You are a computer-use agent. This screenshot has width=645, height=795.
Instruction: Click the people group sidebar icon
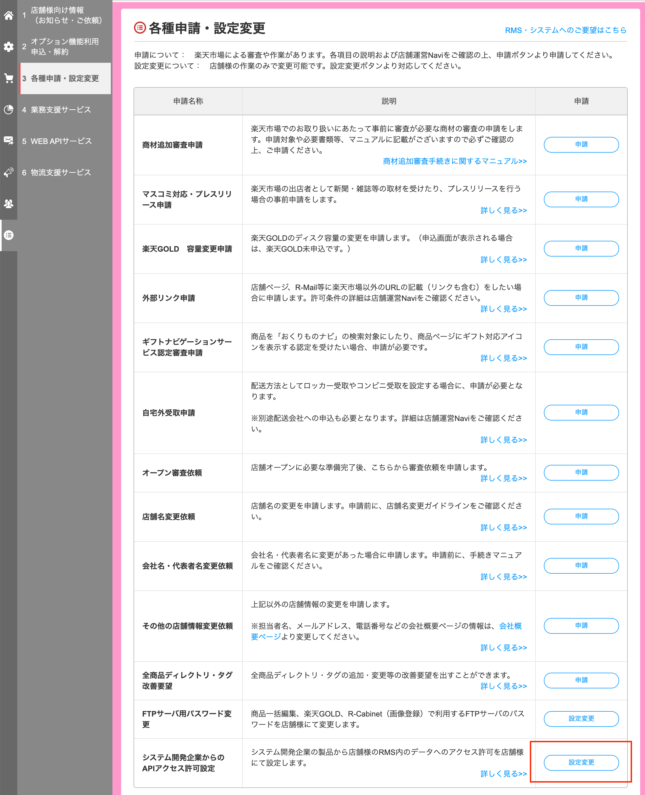click(9, 204)
